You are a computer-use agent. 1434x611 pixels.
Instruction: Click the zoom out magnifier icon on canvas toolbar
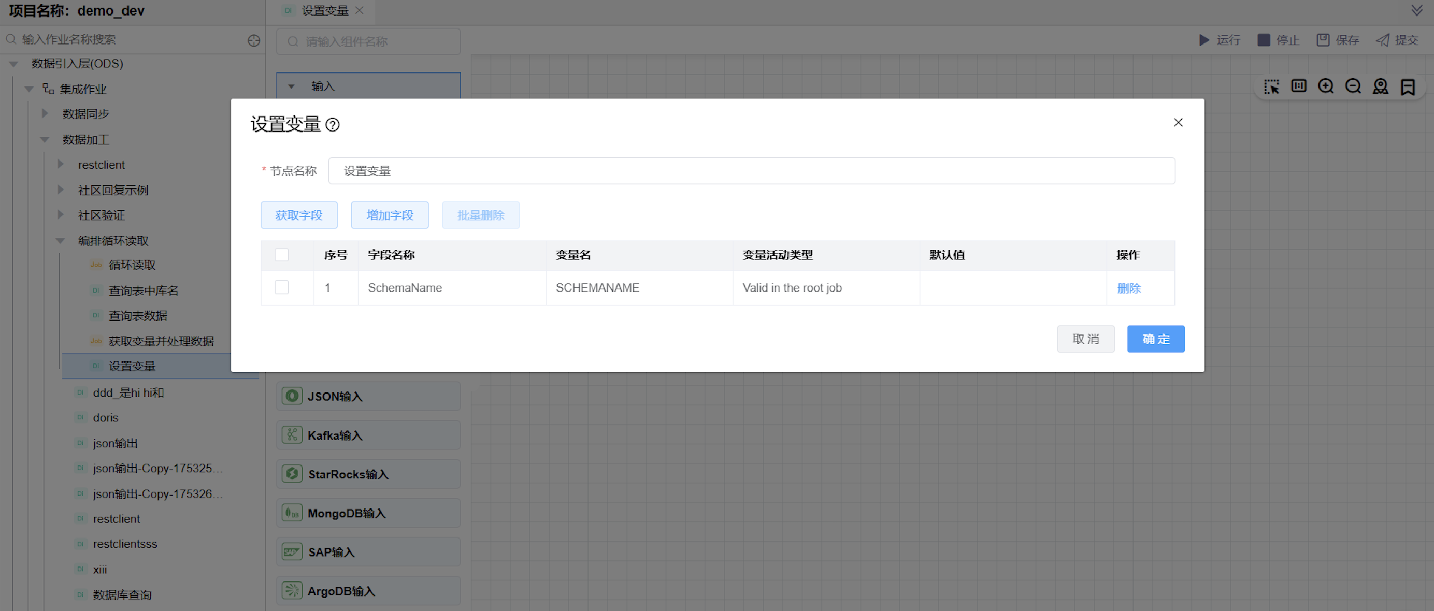[1353, 86]
